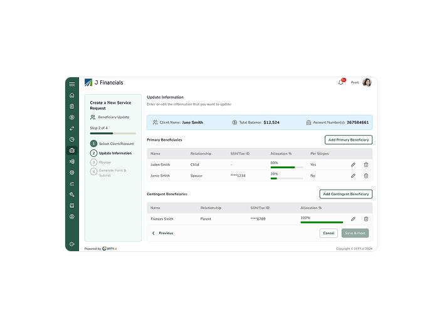442x329 pixels.
Task: Click the dollar sign sidebar icon
Action: (72, 117)
